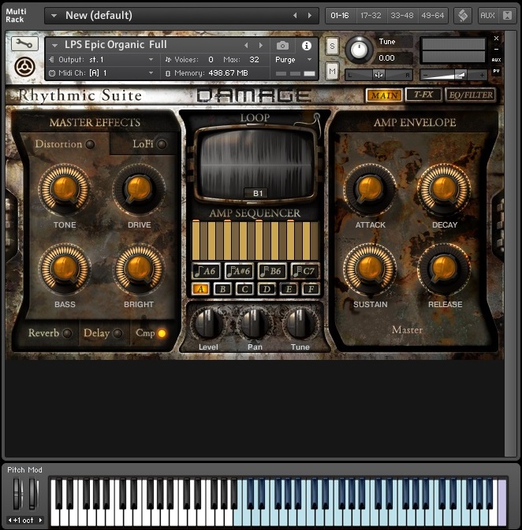Close the multi rack header X icon
This screenshot has width=522, height=530.
pos(507,16)
